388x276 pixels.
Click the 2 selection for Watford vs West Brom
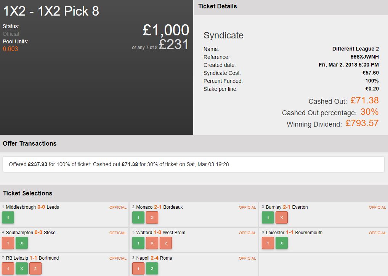tap(165, 243)
